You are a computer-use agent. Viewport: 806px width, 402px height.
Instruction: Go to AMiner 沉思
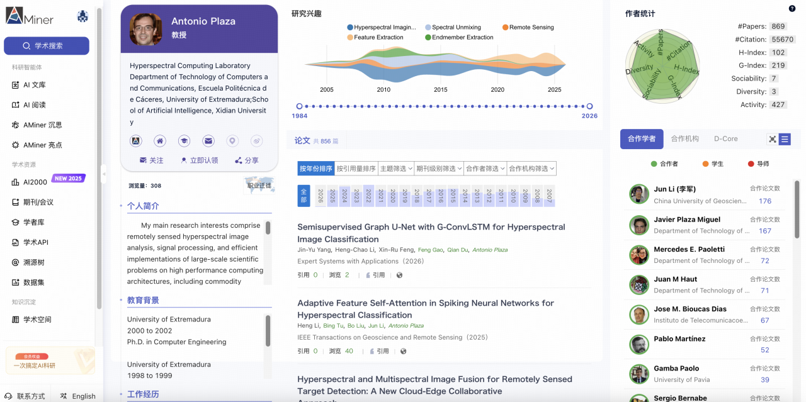tap(37, 125)
